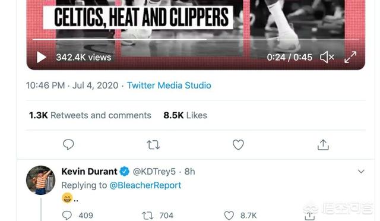Open the @BleacherReport mention link

click(145, 185)
